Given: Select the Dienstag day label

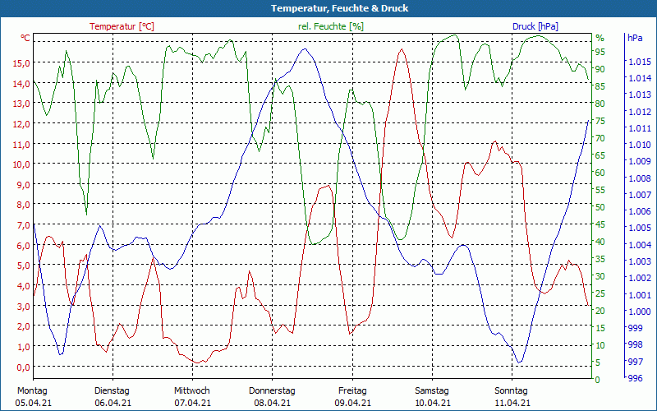Looking at the screenshot, I should point(113,390).
